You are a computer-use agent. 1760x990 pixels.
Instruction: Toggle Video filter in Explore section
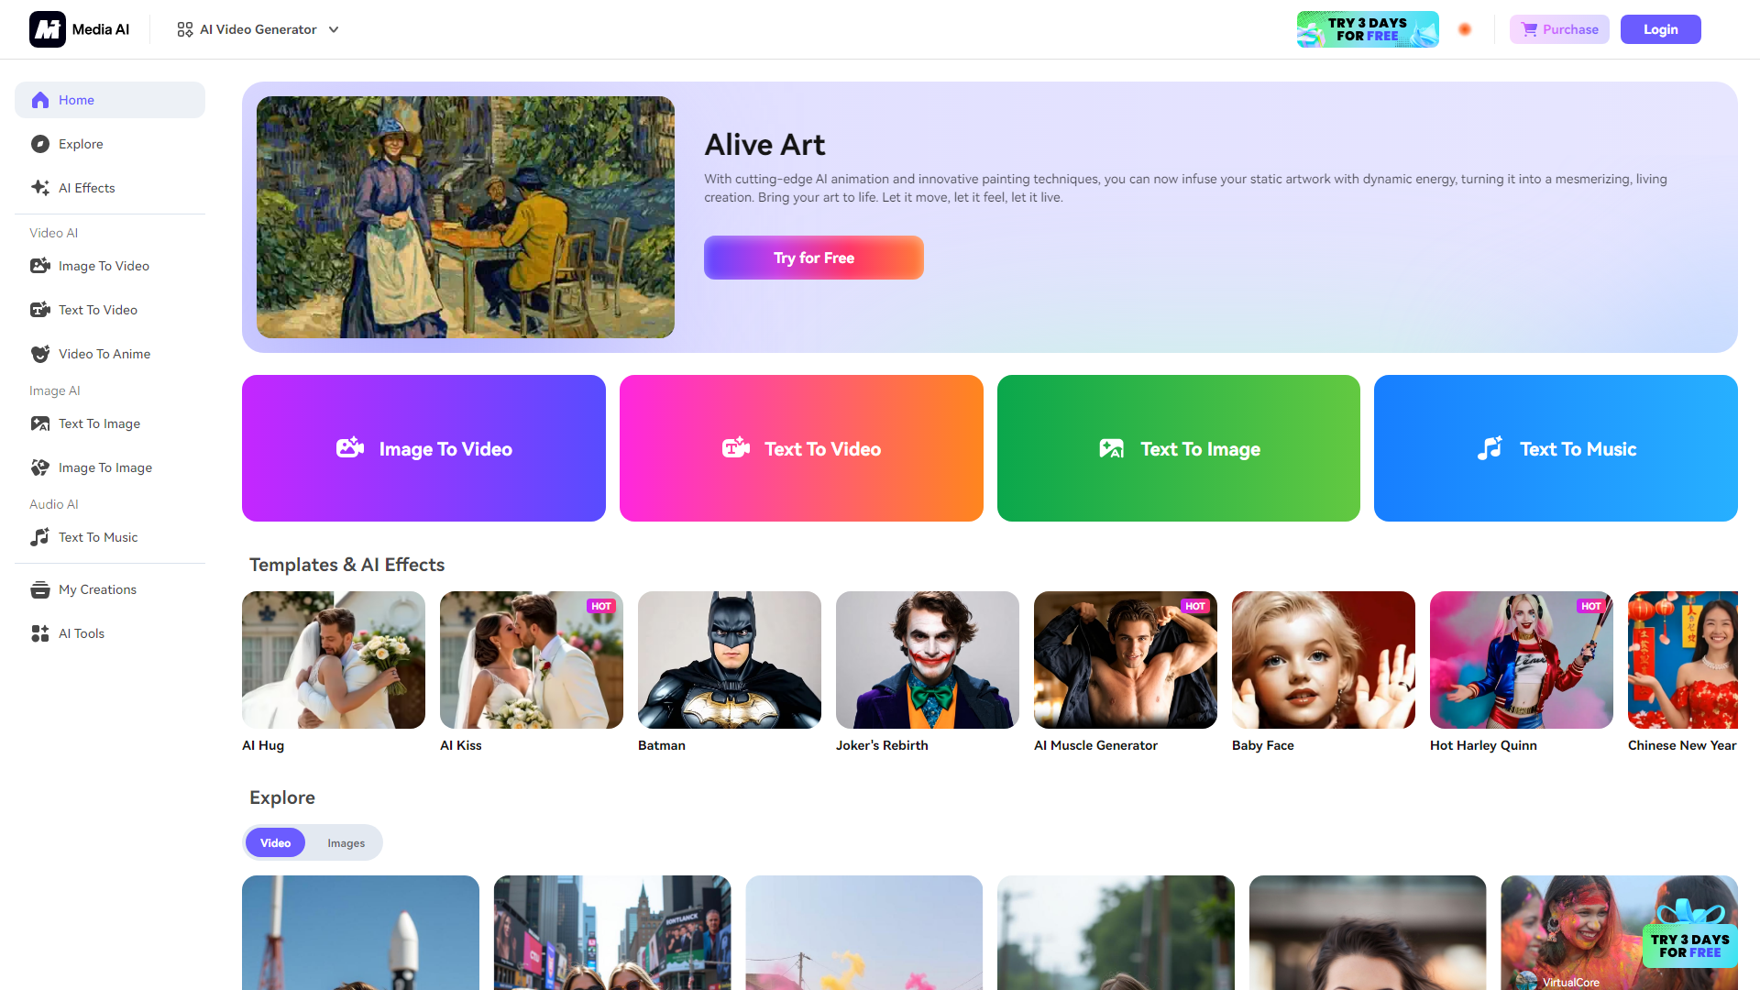[x=276, y=842]
